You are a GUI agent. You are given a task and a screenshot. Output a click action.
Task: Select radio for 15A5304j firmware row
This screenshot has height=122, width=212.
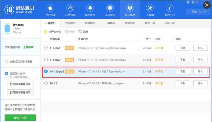tap(46, 48)
